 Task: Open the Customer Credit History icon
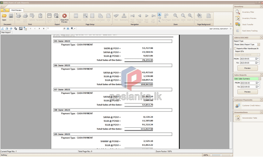[238, 106]
